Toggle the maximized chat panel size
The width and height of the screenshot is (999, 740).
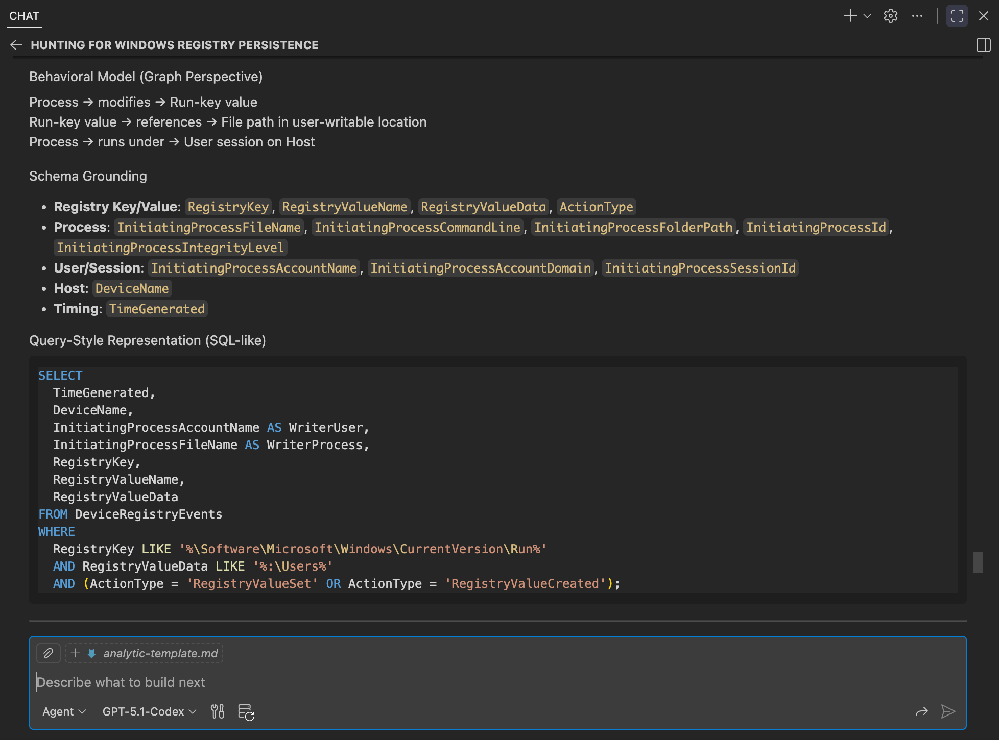pos(957,16)
